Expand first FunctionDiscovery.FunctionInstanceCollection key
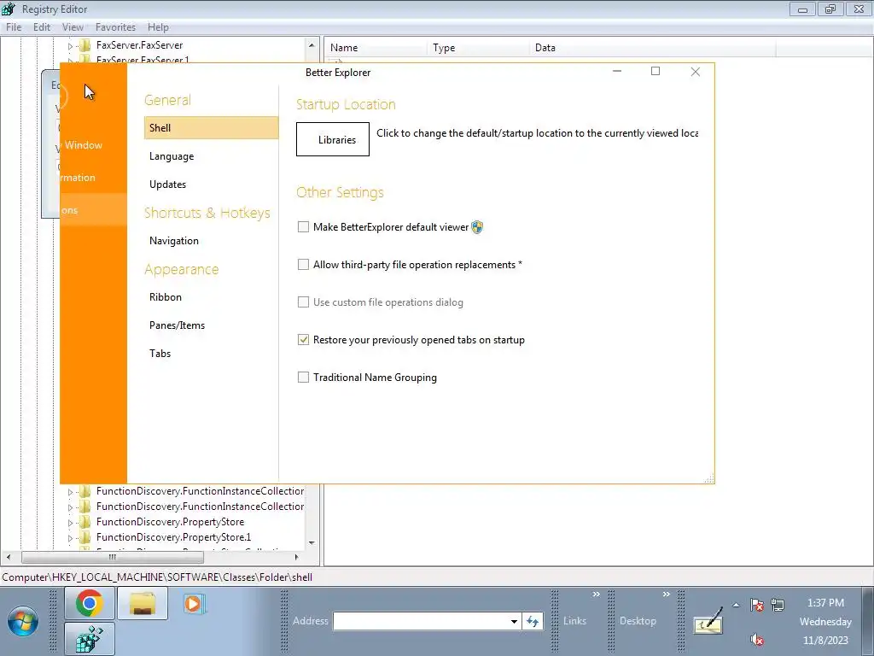874x656 pixels. coord(70,492)
